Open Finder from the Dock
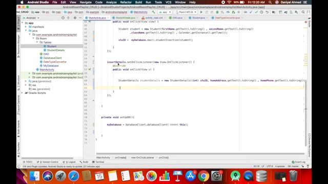The image size is (328, 184). 34,176
